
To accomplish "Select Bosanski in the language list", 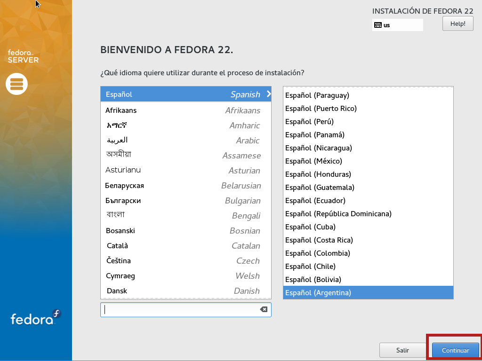I will [185, 230].
